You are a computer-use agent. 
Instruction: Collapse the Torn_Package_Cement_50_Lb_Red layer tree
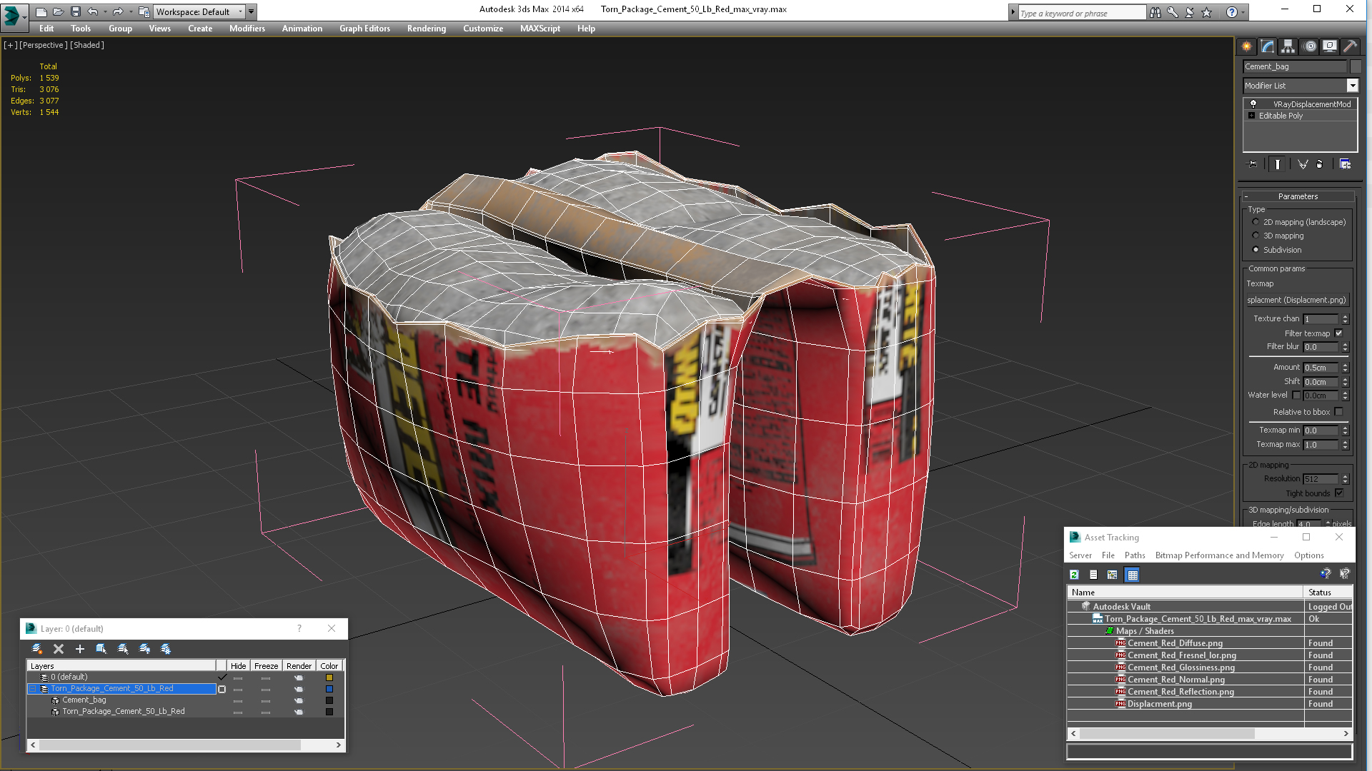point(32,689)
